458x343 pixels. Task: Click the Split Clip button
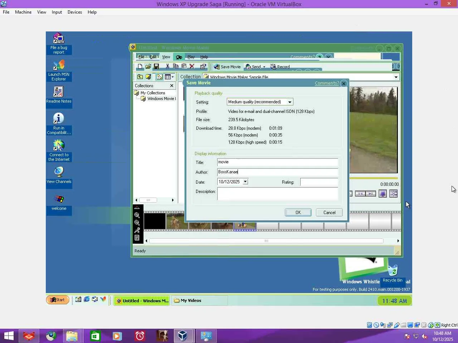tap(394, 194)
